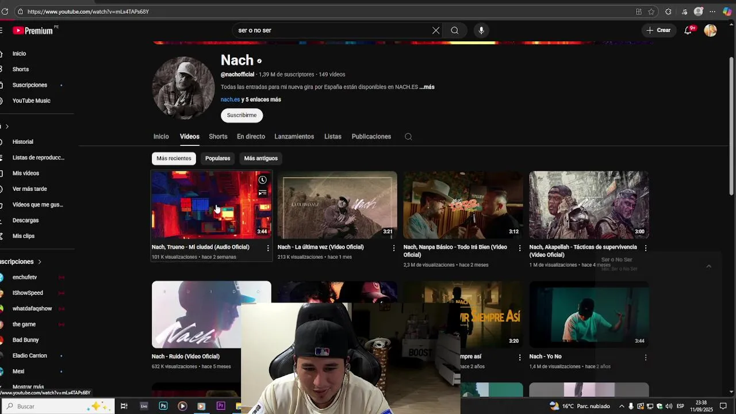
Task: Click Nach's channel profile picture
Action: (x=183, y=88)
